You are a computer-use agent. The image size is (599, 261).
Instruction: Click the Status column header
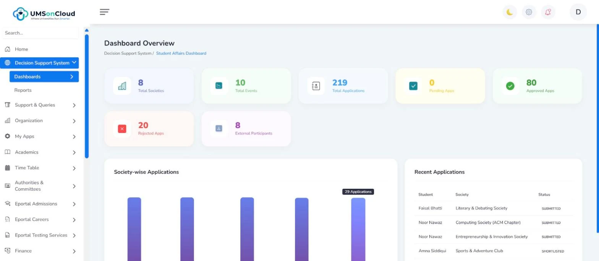[544, 195]
